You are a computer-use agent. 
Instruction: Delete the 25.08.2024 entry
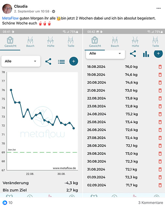pyautogui.click(x=160, y=122)
